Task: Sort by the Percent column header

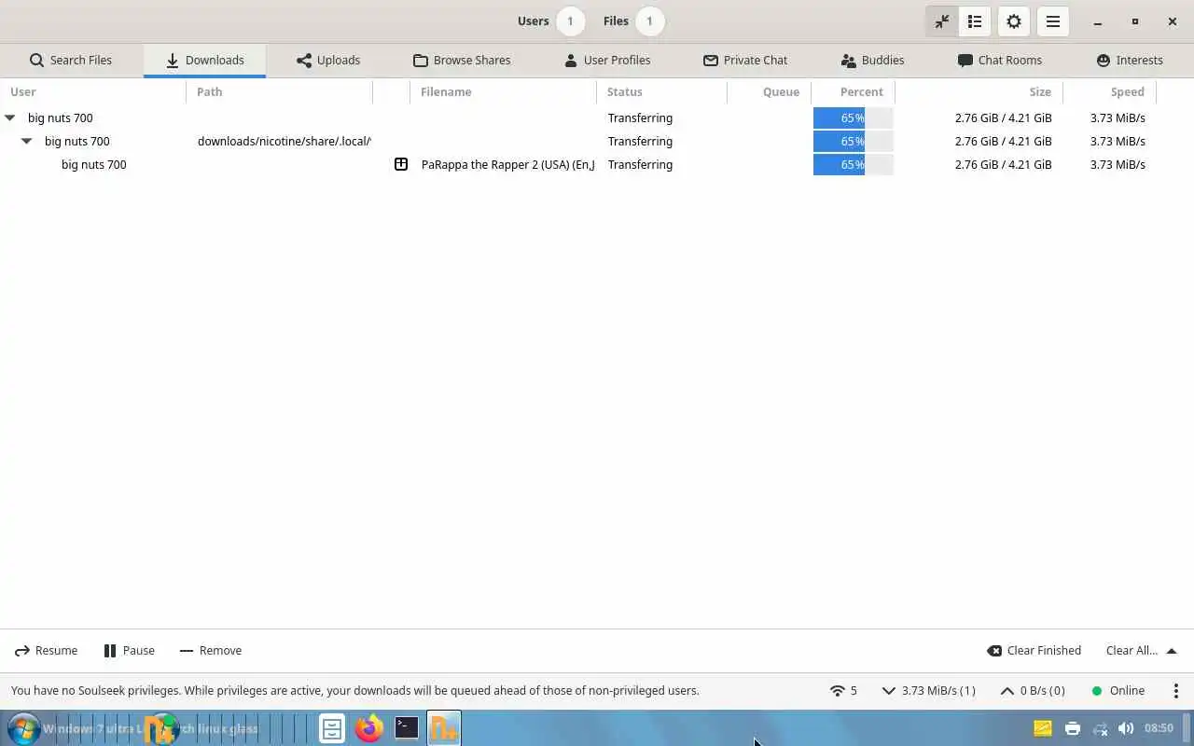Action: [x=854, y=91]
